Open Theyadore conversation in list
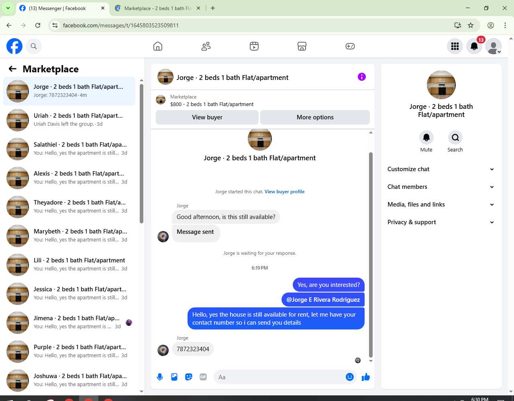Viewport: 514px width, 401px height. click(x=69, y=207)
